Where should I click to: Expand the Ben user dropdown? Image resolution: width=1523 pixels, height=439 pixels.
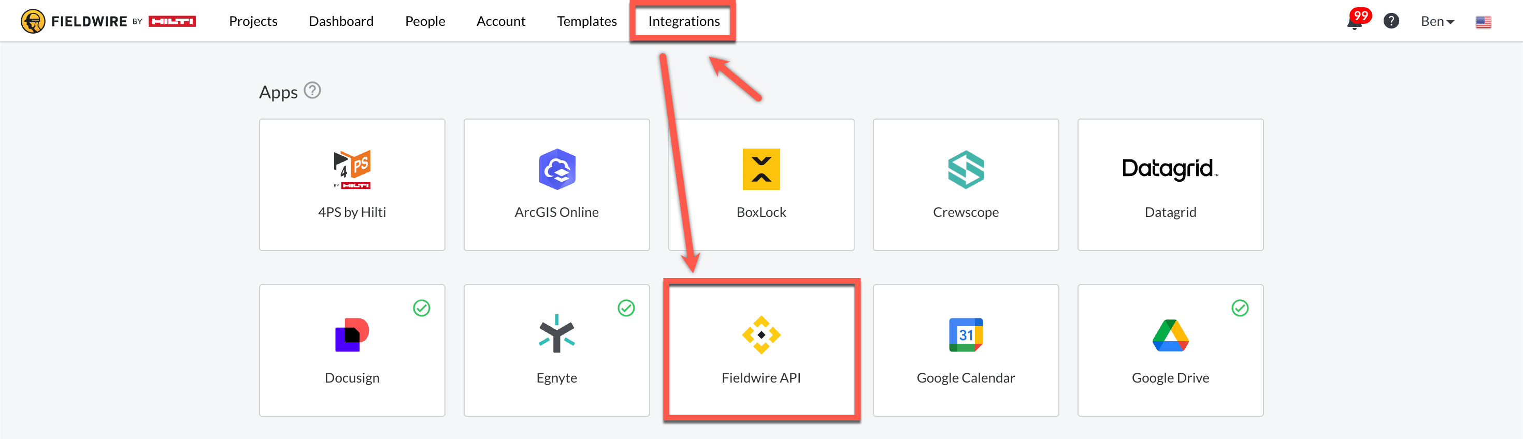(1436, 21)
